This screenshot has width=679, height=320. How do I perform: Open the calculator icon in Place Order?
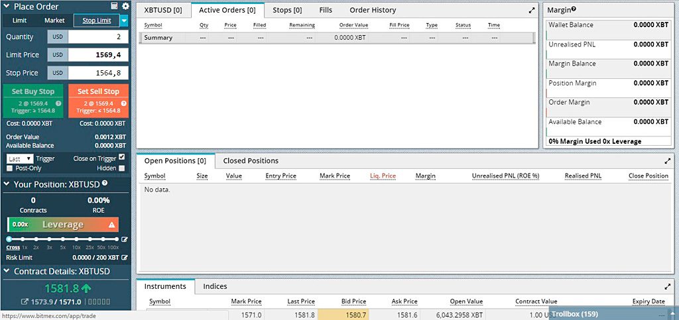[x=114, y=6]
